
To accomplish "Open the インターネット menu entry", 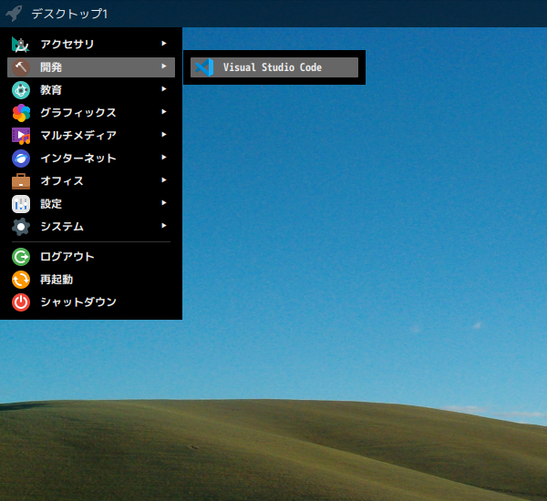I will click(x=91, y=158).
